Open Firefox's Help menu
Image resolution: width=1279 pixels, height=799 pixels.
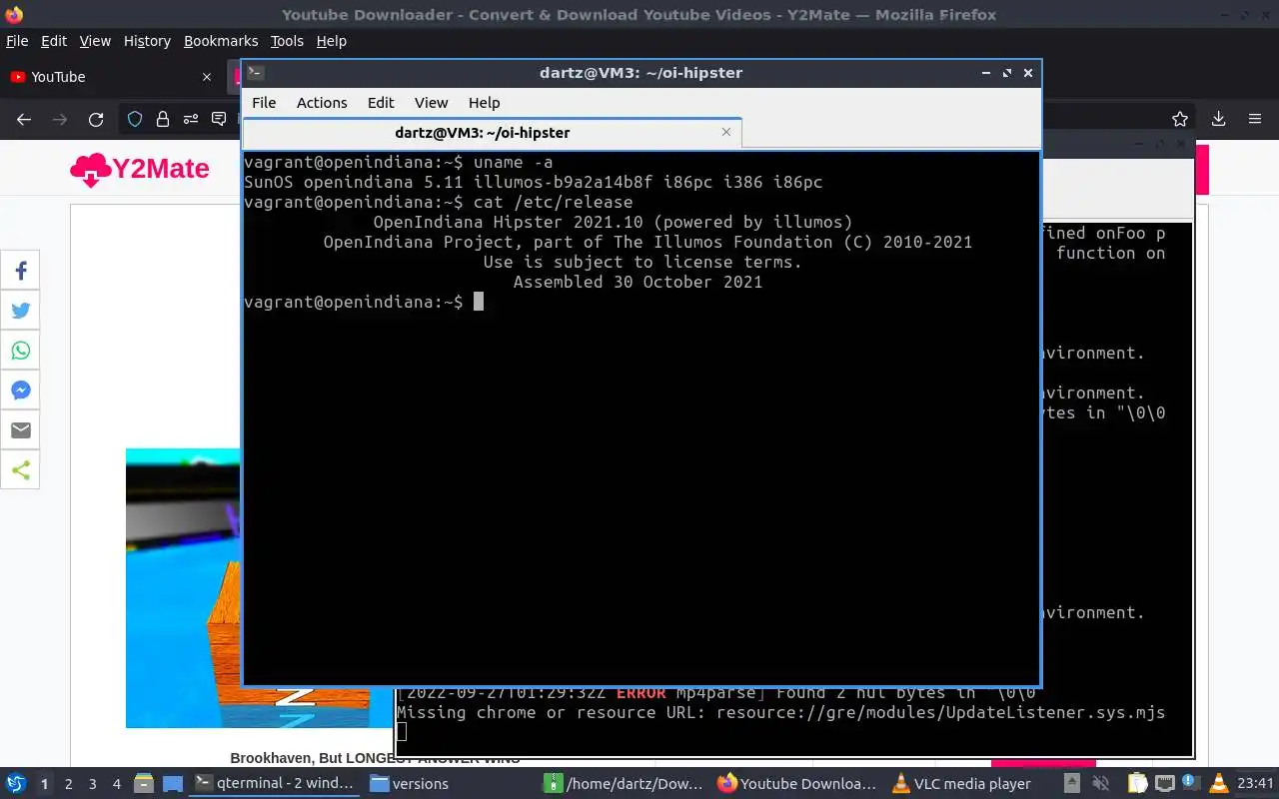(331, 41)
